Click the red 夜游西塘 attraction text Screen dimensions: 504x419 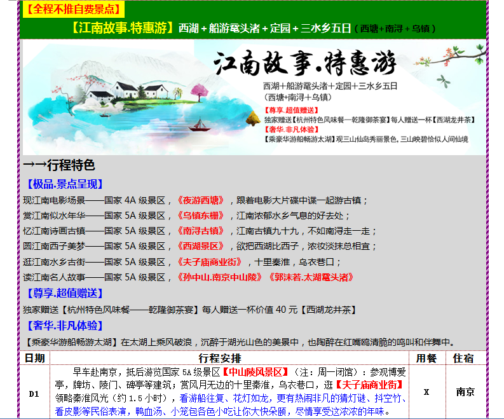click(201, 200)
